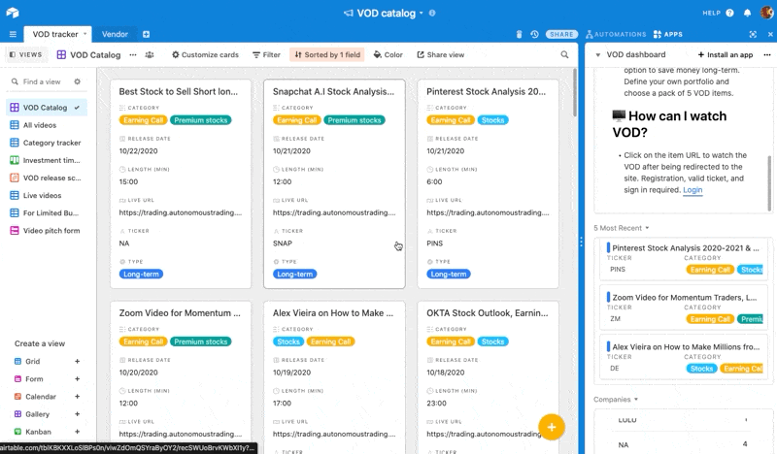Click the notifications bell

747,13
